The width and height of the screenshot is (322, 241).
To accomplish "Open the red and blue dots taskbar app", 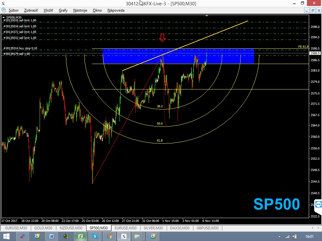I will point(23,237).
